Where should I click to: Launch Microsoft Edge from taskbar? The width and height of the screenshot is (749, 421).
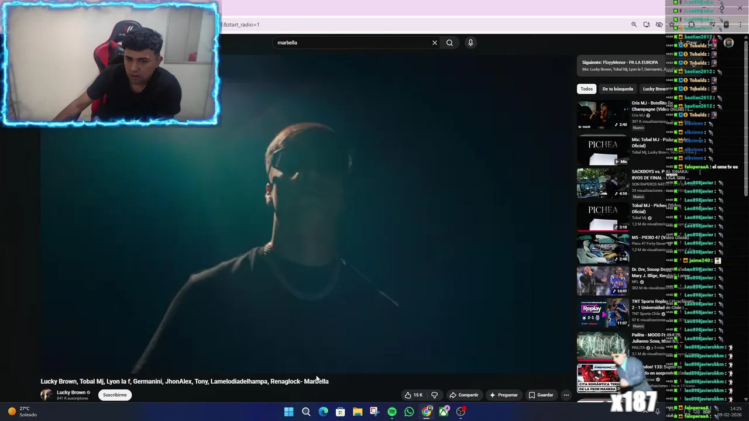point(323,412)
